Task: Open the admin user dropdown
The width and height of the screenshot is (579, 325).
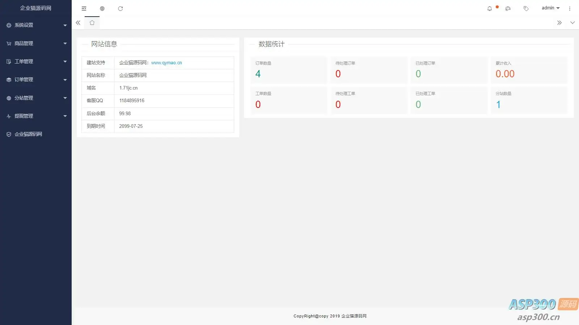Action: click(550, 8)
